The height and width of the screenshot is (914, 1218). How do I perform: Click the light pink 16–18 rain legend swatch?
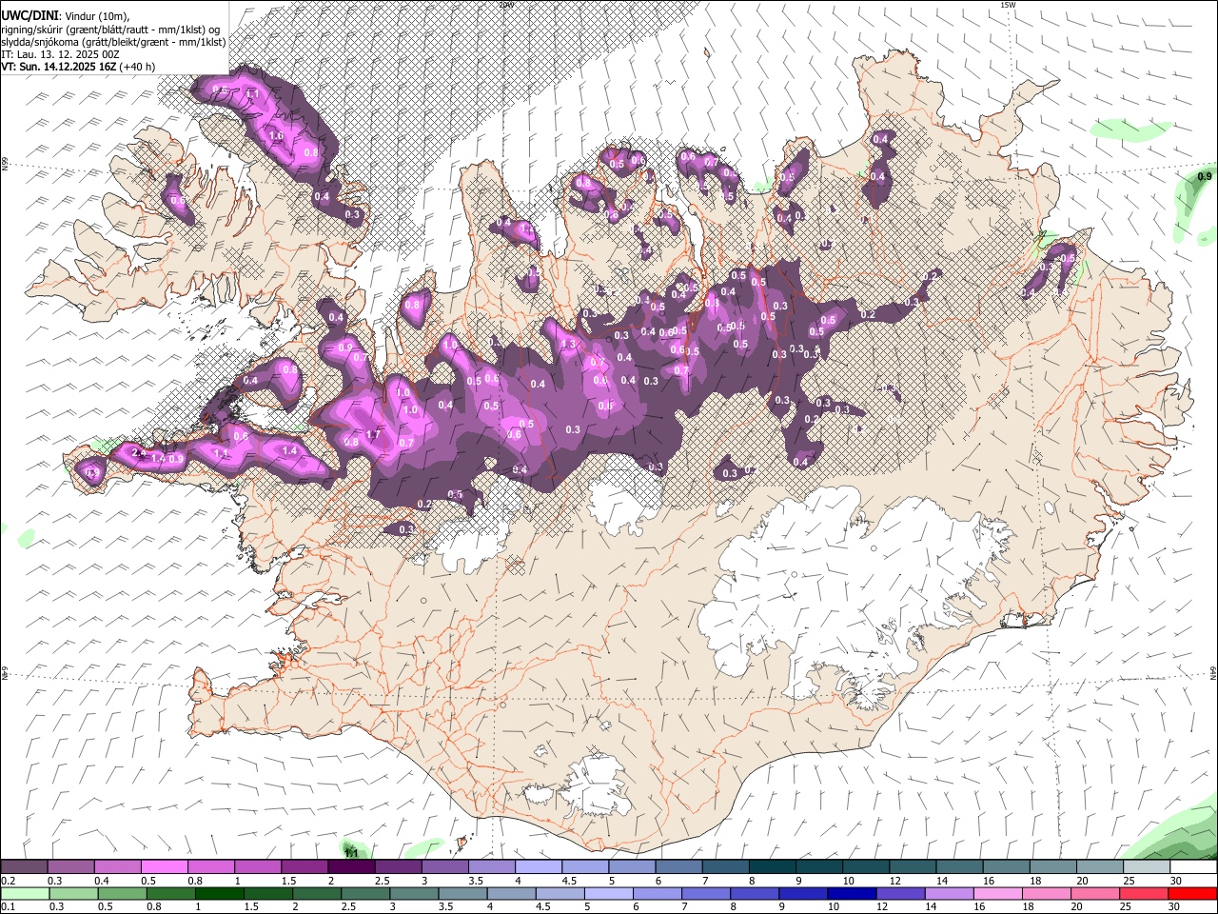coord(997,894)
